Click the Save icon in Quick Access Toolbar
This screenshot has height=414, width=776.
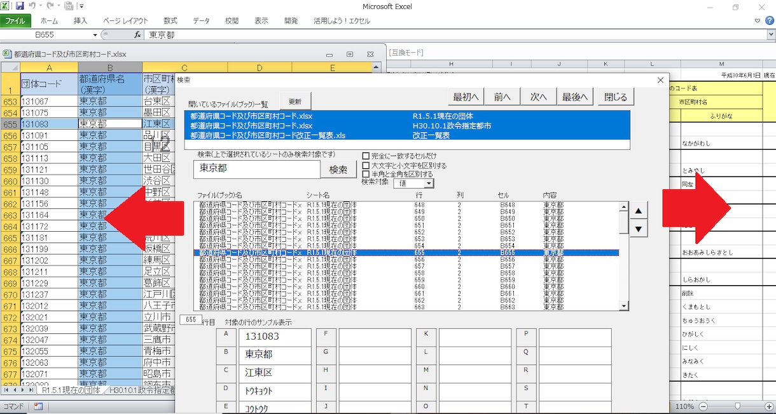[20, 6]
